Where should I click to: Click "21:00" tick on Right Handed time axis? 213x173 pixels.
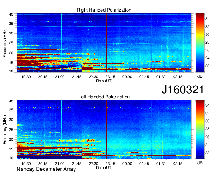pyautogui.click(x=60, y=77)
